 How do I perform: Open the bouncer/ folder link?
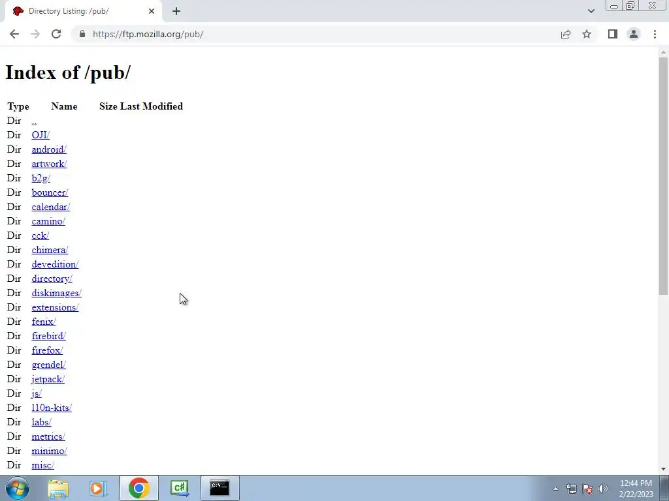coord(50,192)
